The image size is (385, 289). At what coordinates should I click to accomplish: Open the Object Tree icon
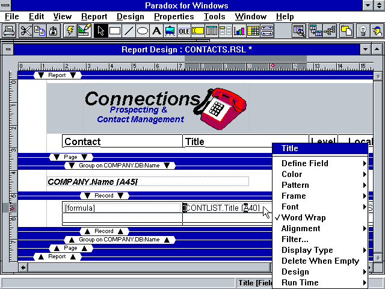tap(330, 31)
